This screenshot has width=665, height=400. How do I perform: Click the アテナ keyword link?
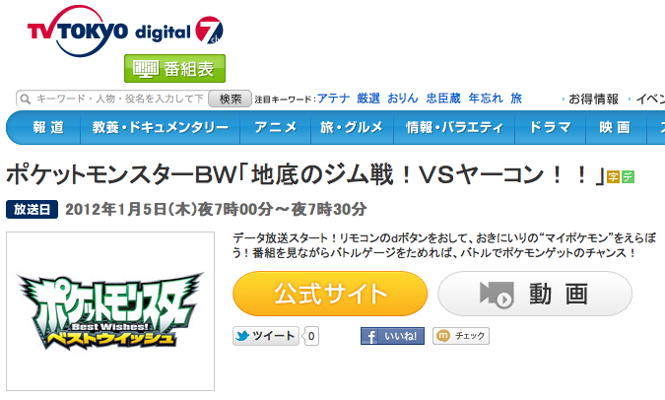[334, 99]
